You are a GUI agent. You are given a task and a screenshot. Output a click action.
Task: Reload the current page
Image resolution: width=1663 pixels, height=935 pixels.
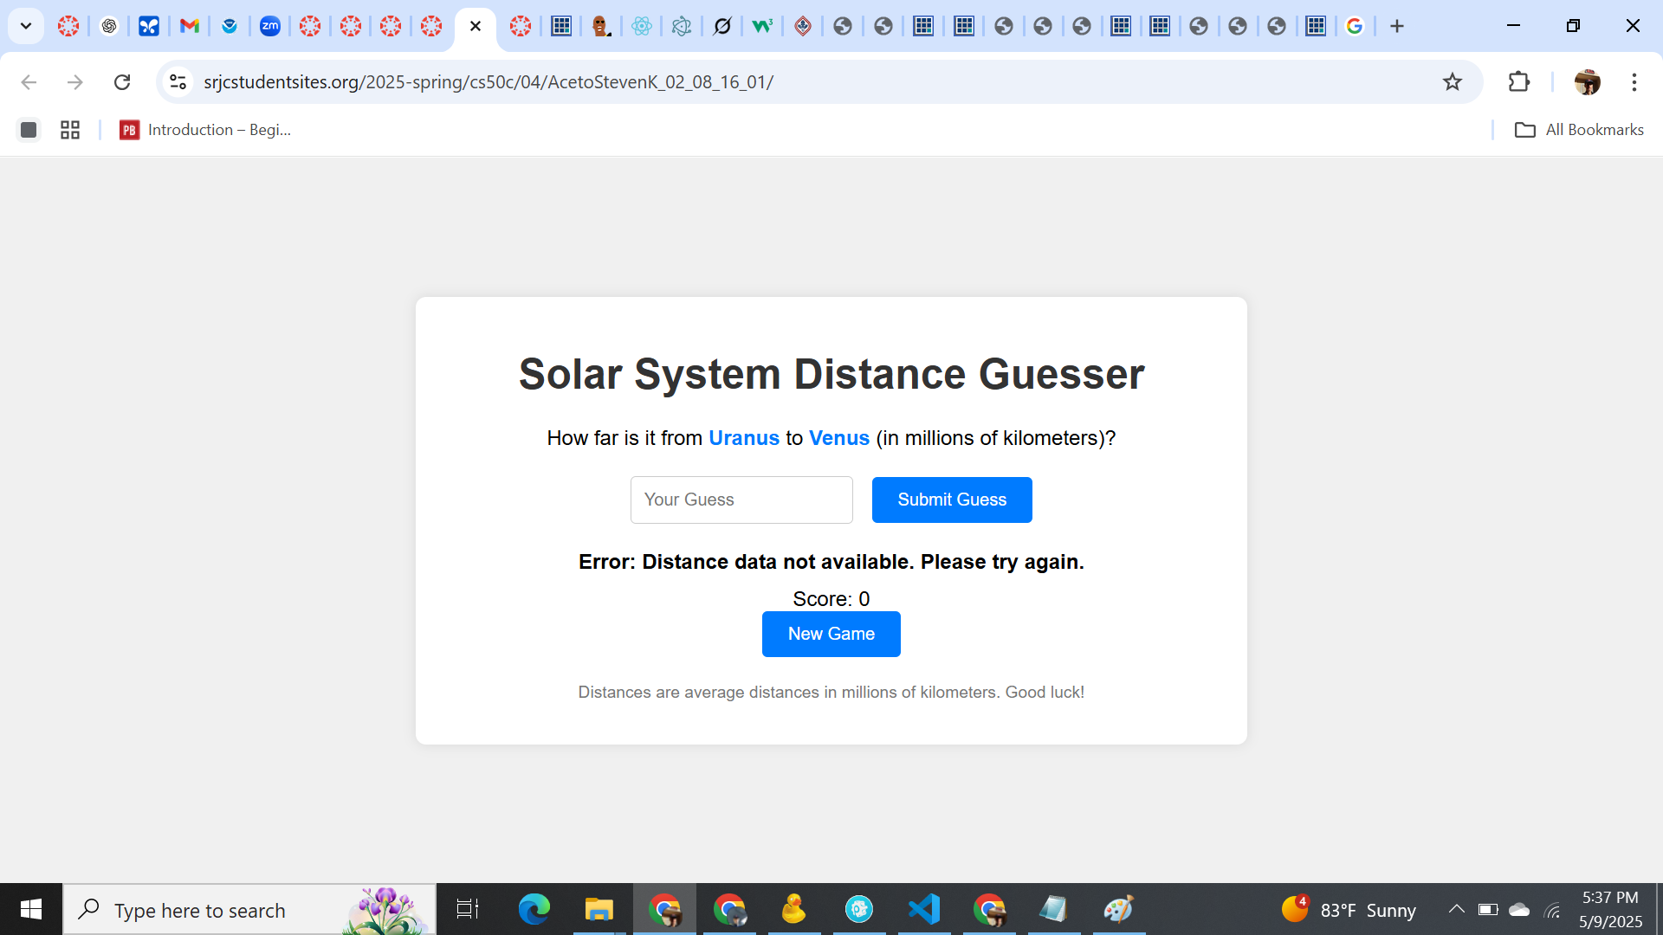click(122, 81)
